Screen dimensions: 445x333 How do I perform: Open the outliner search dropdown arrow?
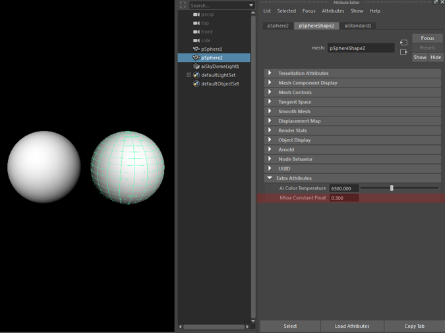point(251,5)
